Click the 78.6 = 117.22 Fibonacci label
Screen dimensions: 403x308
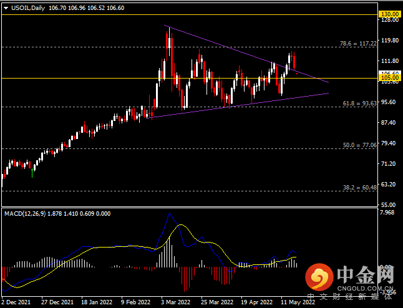coord(357,44)
